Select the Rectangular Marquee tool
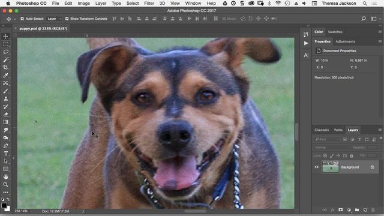Viewport: 384px width, 216px height. [5, 44]
